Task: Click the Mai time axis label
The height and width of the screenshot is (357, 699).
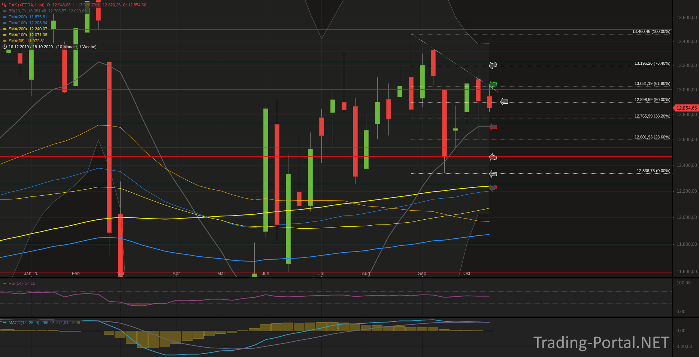Action: [221, 274]
